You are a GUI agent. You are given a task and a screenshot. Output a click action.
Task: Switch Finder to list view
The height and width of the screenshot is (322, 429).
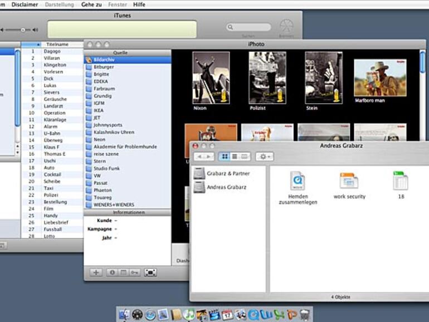(235, 157)
